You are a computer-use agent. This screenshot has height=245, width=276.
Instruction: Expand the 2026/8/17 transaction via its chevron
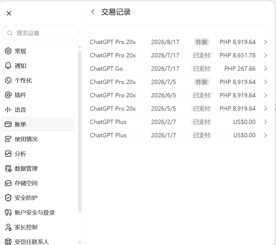pos(266,42)
